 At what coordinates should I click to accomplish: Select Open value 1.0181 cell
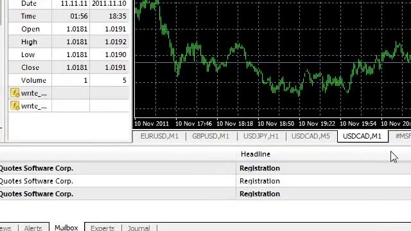71,29
